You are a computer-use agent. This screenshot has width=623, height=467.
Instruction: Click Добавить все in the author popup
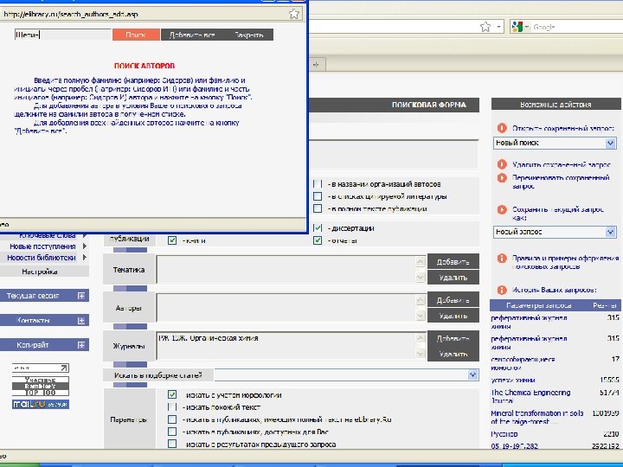[x=192, y=35]
